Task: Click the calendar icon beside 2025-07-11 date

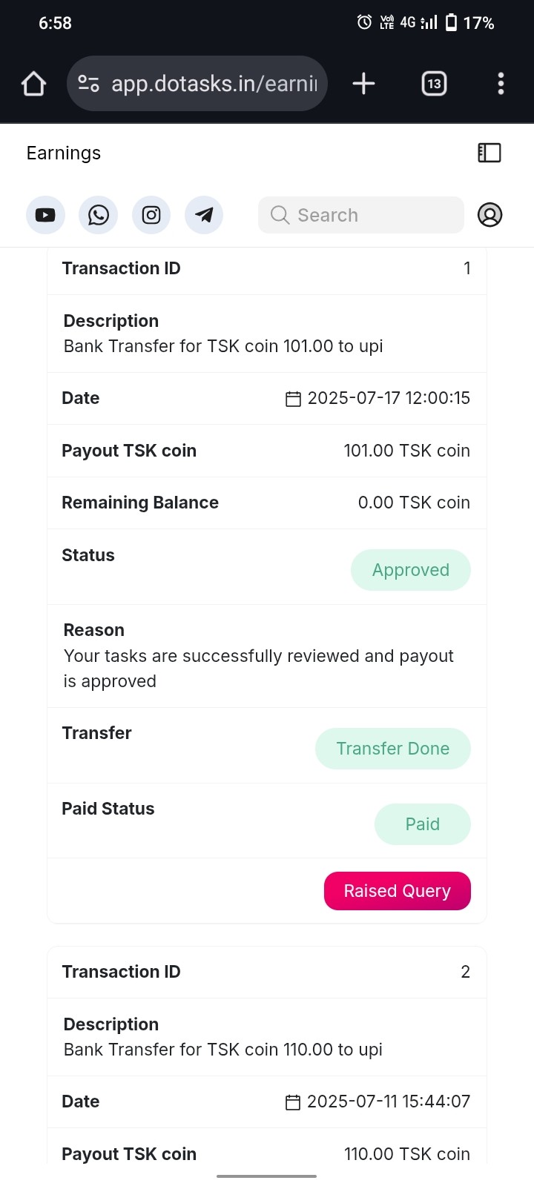Action: pyautogui.click(x=293, y=1102)
